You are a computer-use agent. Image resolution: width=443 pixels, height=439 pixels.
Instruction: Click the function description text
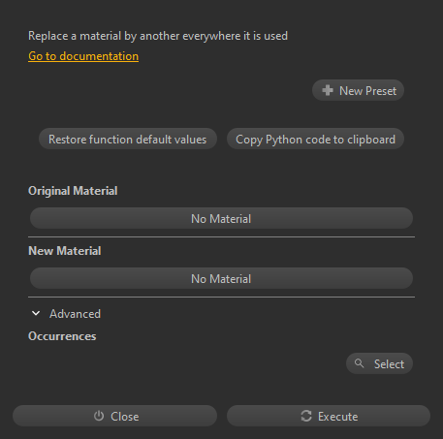[158, 36]
